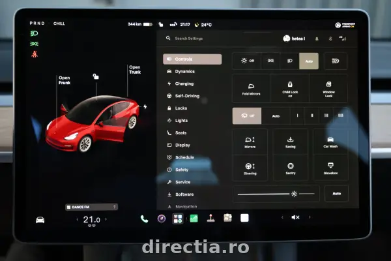Screen dimensions: 391x261
Task: Tap Open Frunk
Action: click(65, 80)
